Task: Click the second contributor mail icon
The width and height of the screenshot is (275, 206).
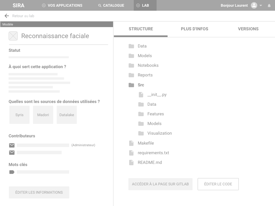Action: [x=12, y=153]
